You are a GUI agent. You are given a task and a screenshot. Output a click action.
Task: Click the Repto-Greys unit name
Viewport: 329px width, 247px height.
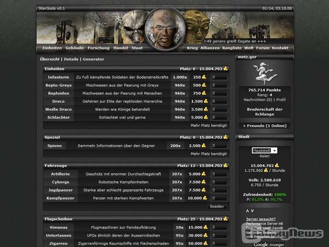pos(59,85)
